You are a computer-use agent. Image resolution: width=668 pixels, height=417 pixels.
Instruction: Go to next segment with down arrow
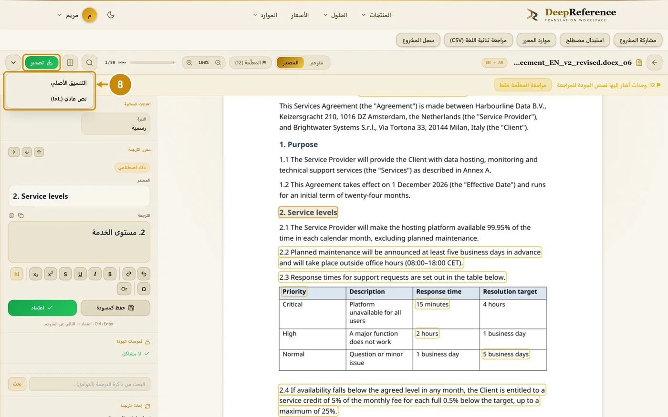click(27, 152)
